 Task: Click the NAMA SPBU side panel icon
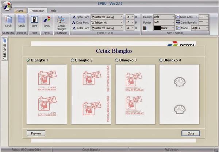[x=5, y=40]
